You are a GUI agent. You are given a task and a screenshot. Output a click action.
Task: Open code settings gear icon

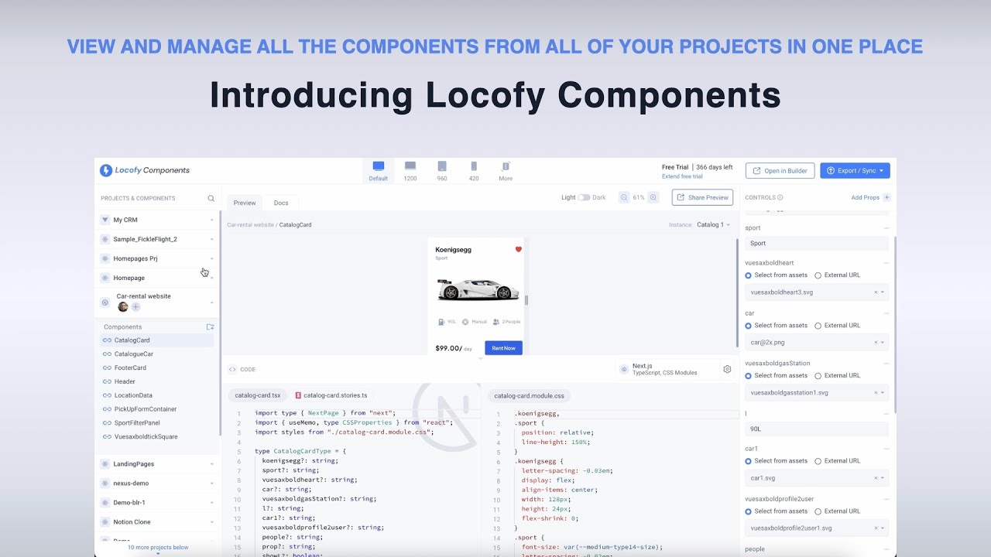[x=727, y=369]
